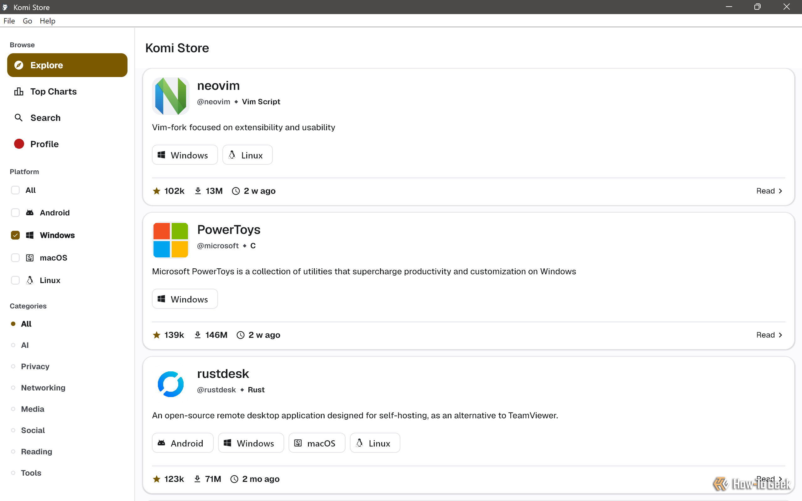Viewport: 802px width, 501px height.
Task: Click the Search magnifier icon in sidebar
Action: pyautogui.click(x=19, y=118)
